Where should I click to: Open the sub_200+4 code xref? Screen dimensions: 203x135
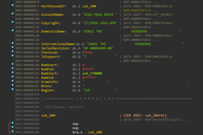point(156,115)
